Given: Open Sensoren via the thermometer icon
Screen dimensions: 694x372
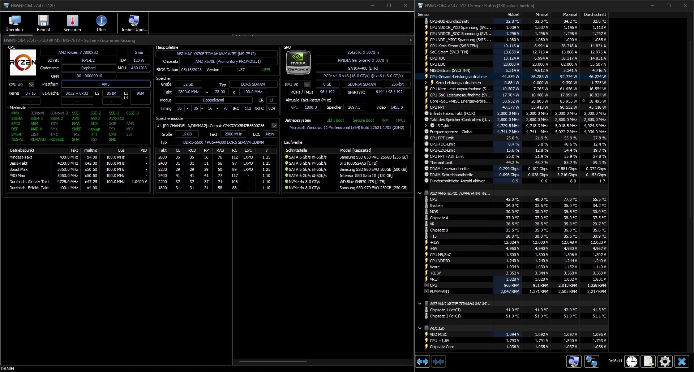Looking at the screenshot, I should 72,23.
